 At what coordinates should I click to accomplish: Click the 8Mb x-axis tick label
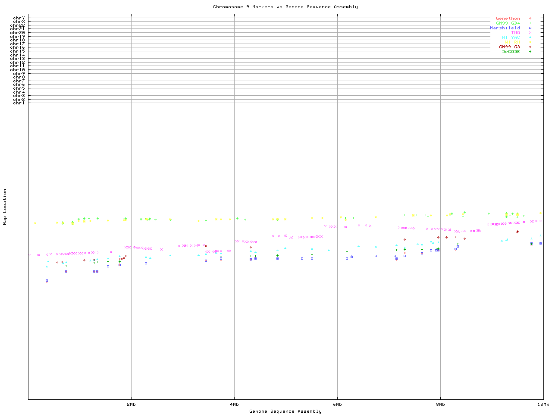tap(440, 405)
